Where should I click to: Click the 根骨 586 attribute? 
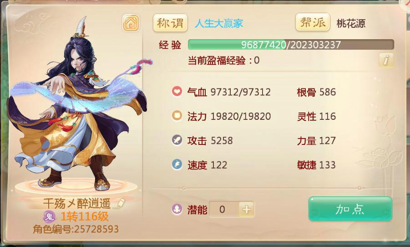[316, 92]
